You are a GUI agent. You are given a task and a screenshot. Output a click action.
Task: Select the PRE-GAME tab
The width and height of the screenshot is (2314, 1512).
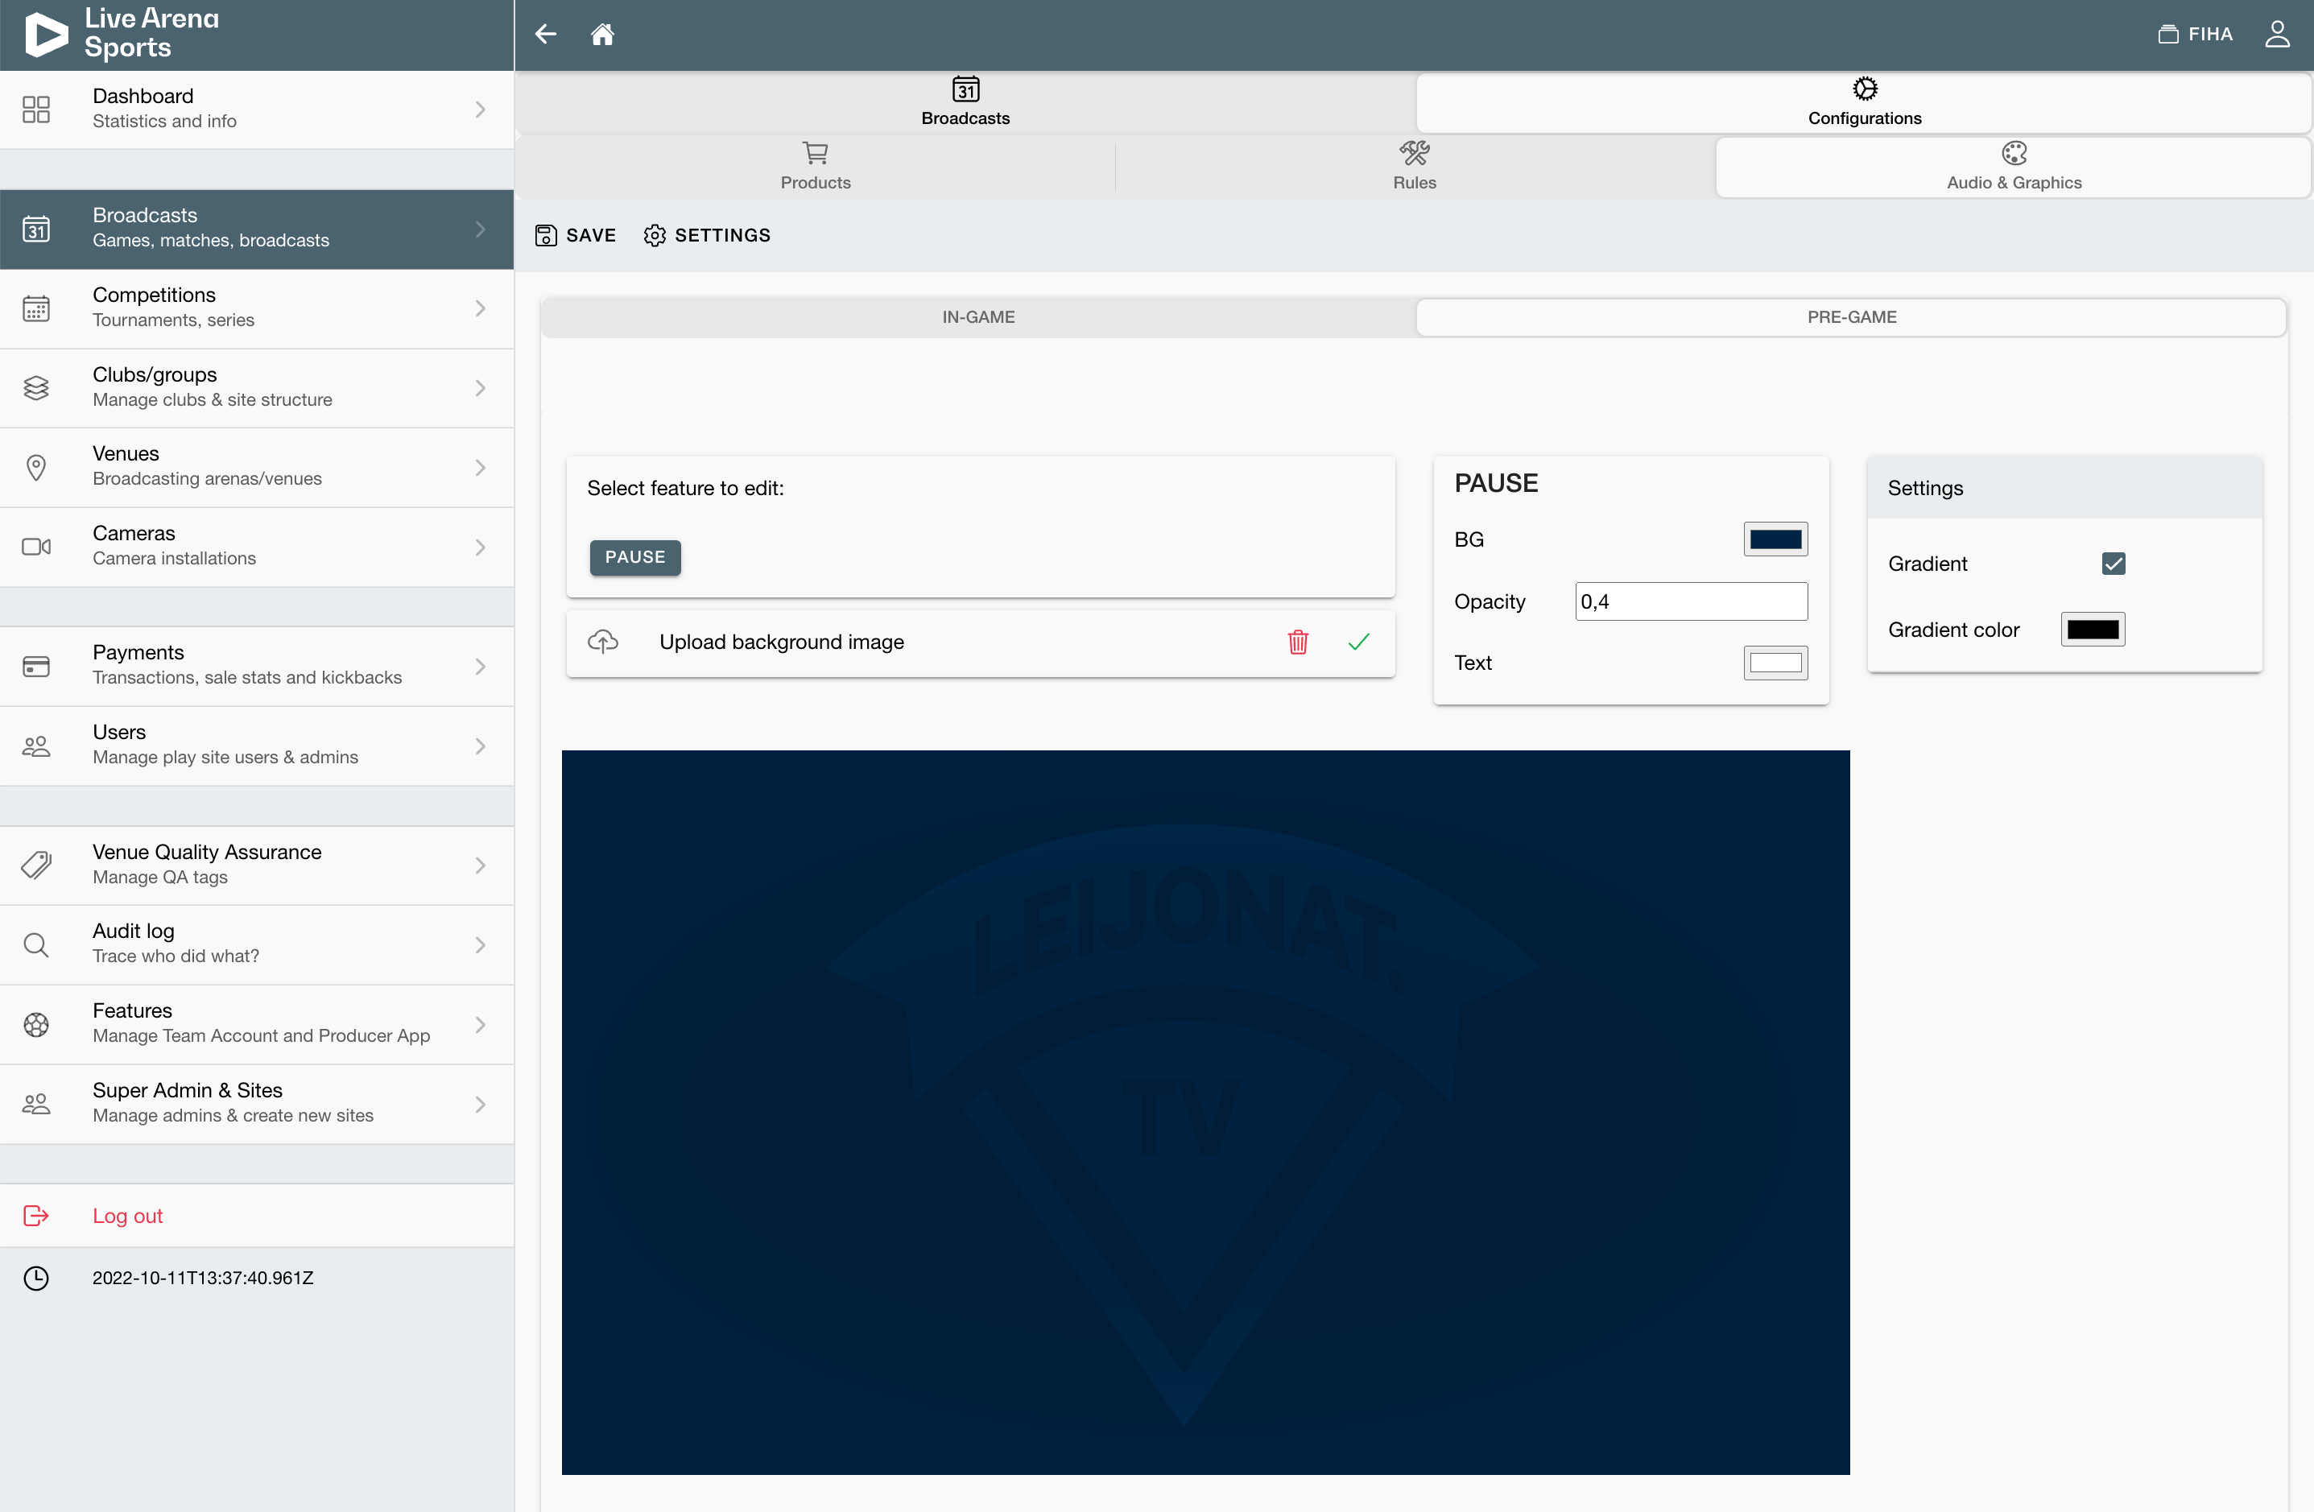click(x=1851, y=317)
